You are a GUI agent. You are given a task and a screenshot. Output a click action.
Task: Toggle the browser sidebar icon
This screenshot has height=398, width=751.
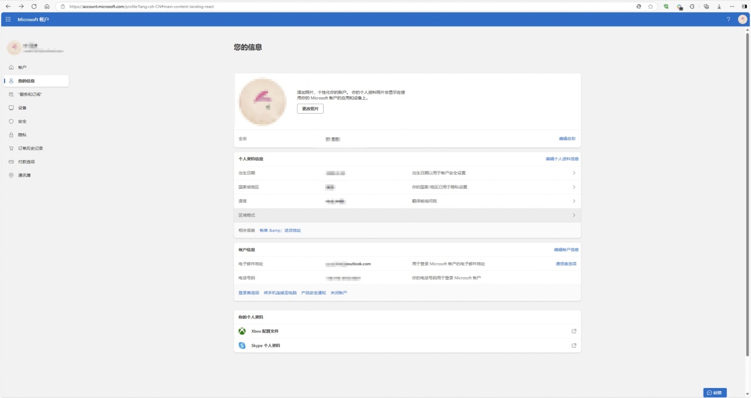(745, 6)
